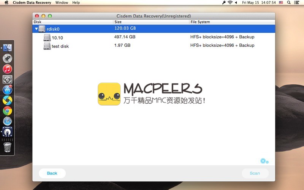
Task: Open Finder from the Dock
Action: pyautogui.click(x=7, y=48)
